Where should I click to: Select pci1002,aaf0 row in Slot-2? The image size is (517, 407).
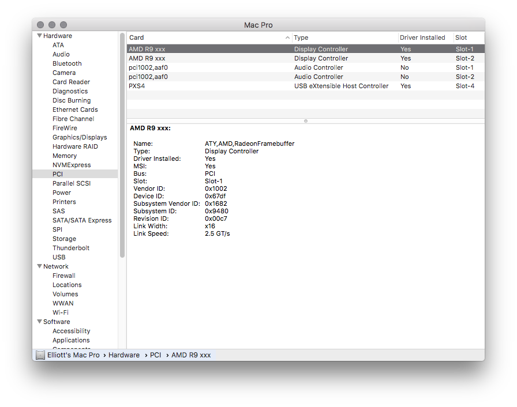pyautogui.click(x=306, y=77)
